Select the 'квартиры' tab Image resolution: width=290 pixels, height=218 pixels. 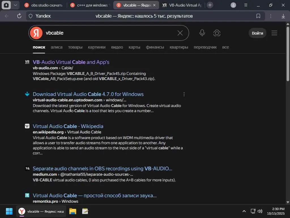pos(179,47)
